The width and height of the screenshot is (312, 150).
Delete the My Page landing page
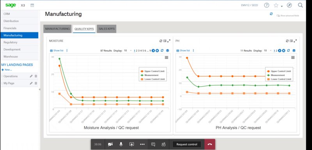tap(36, 83)
